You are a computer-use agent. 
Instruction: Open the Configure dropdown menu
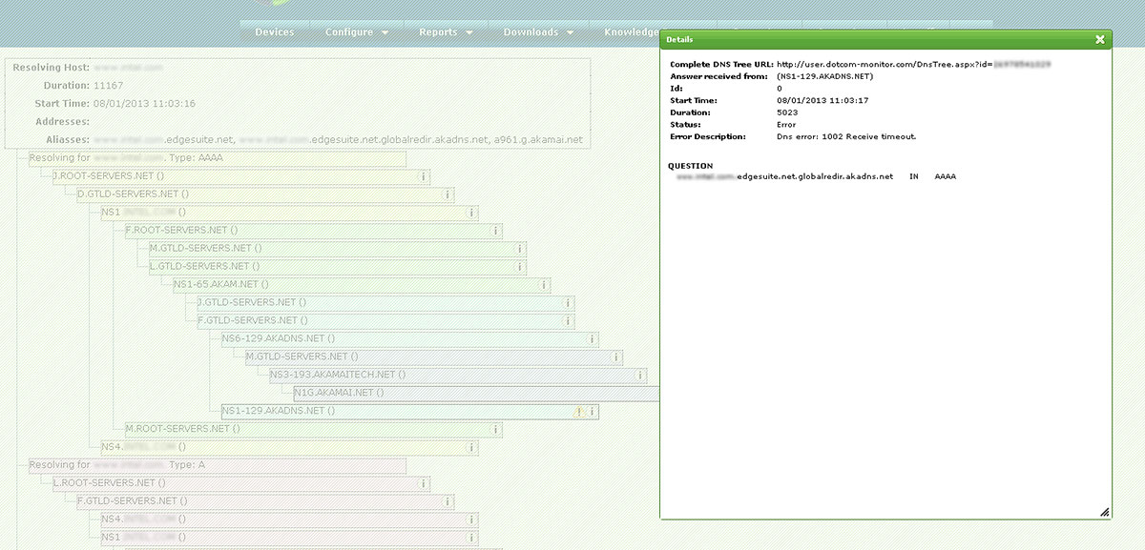pos(357,32)
